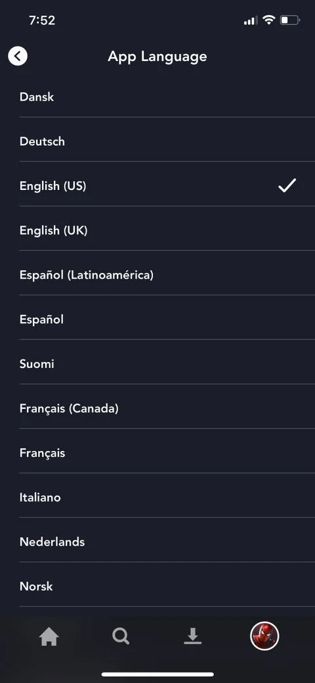315x683 pixels.
Task: Switch app language to Italiano
Action: click(x=157, y=496)
